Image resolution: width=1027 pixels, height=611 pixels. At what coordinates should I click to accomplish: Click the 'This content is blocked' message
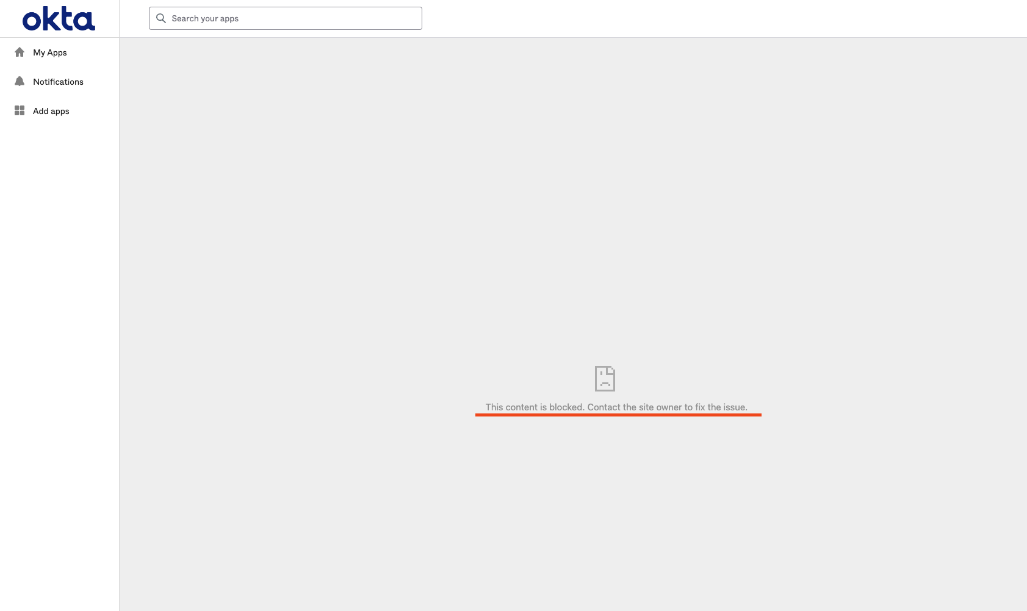[535, 407]
